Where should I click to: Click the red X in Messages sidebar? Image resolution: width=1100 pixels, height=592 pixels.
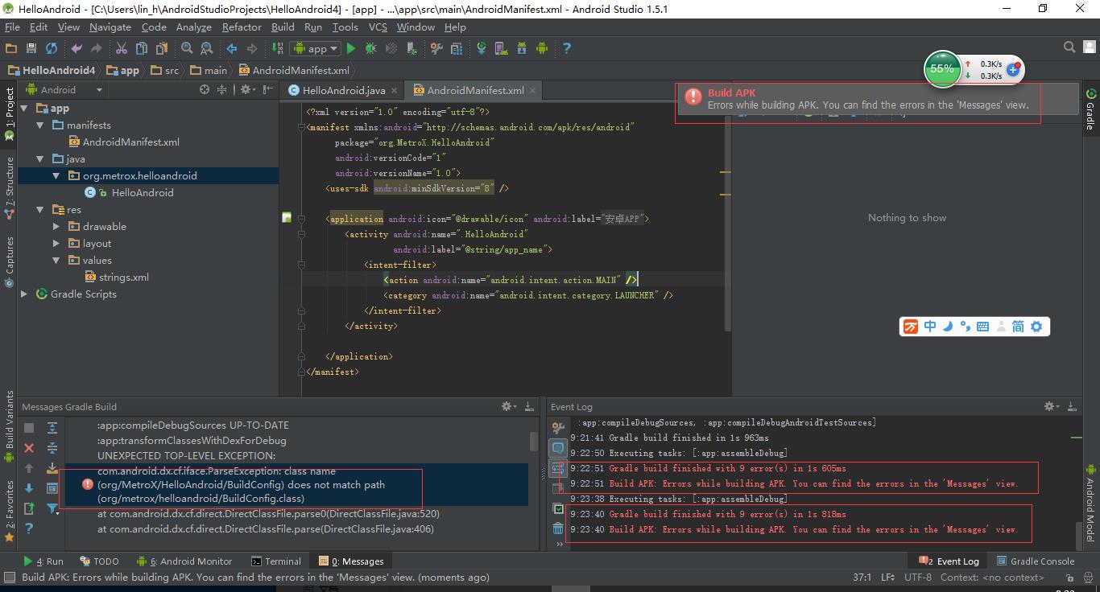(29, 448)
